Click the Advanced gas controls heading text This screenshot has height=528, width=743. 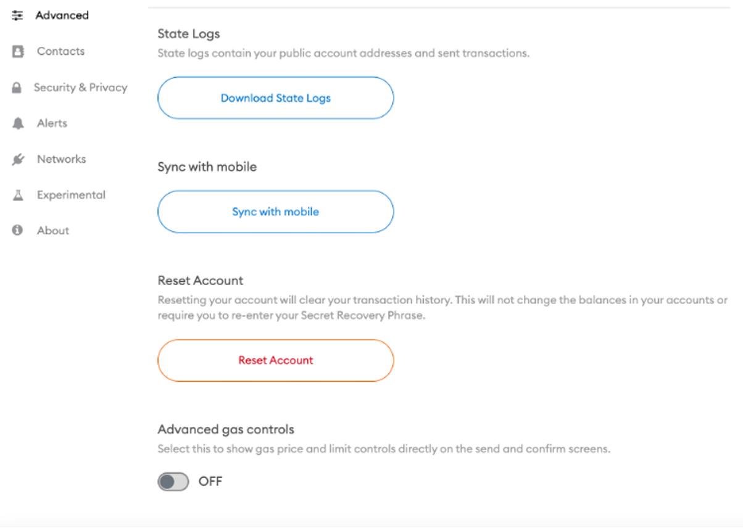point(226,429)
